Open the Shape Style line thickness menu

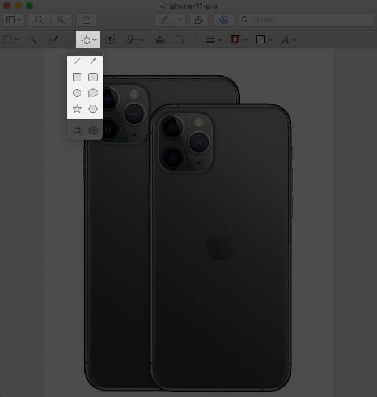click(214, 39)
